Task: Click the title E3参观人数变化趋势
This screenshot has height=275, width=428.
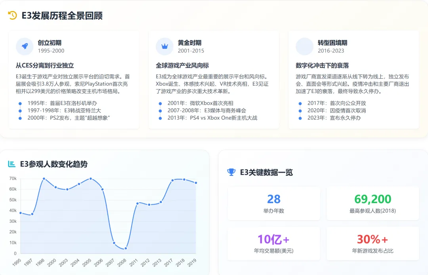Action: [54, 164]
